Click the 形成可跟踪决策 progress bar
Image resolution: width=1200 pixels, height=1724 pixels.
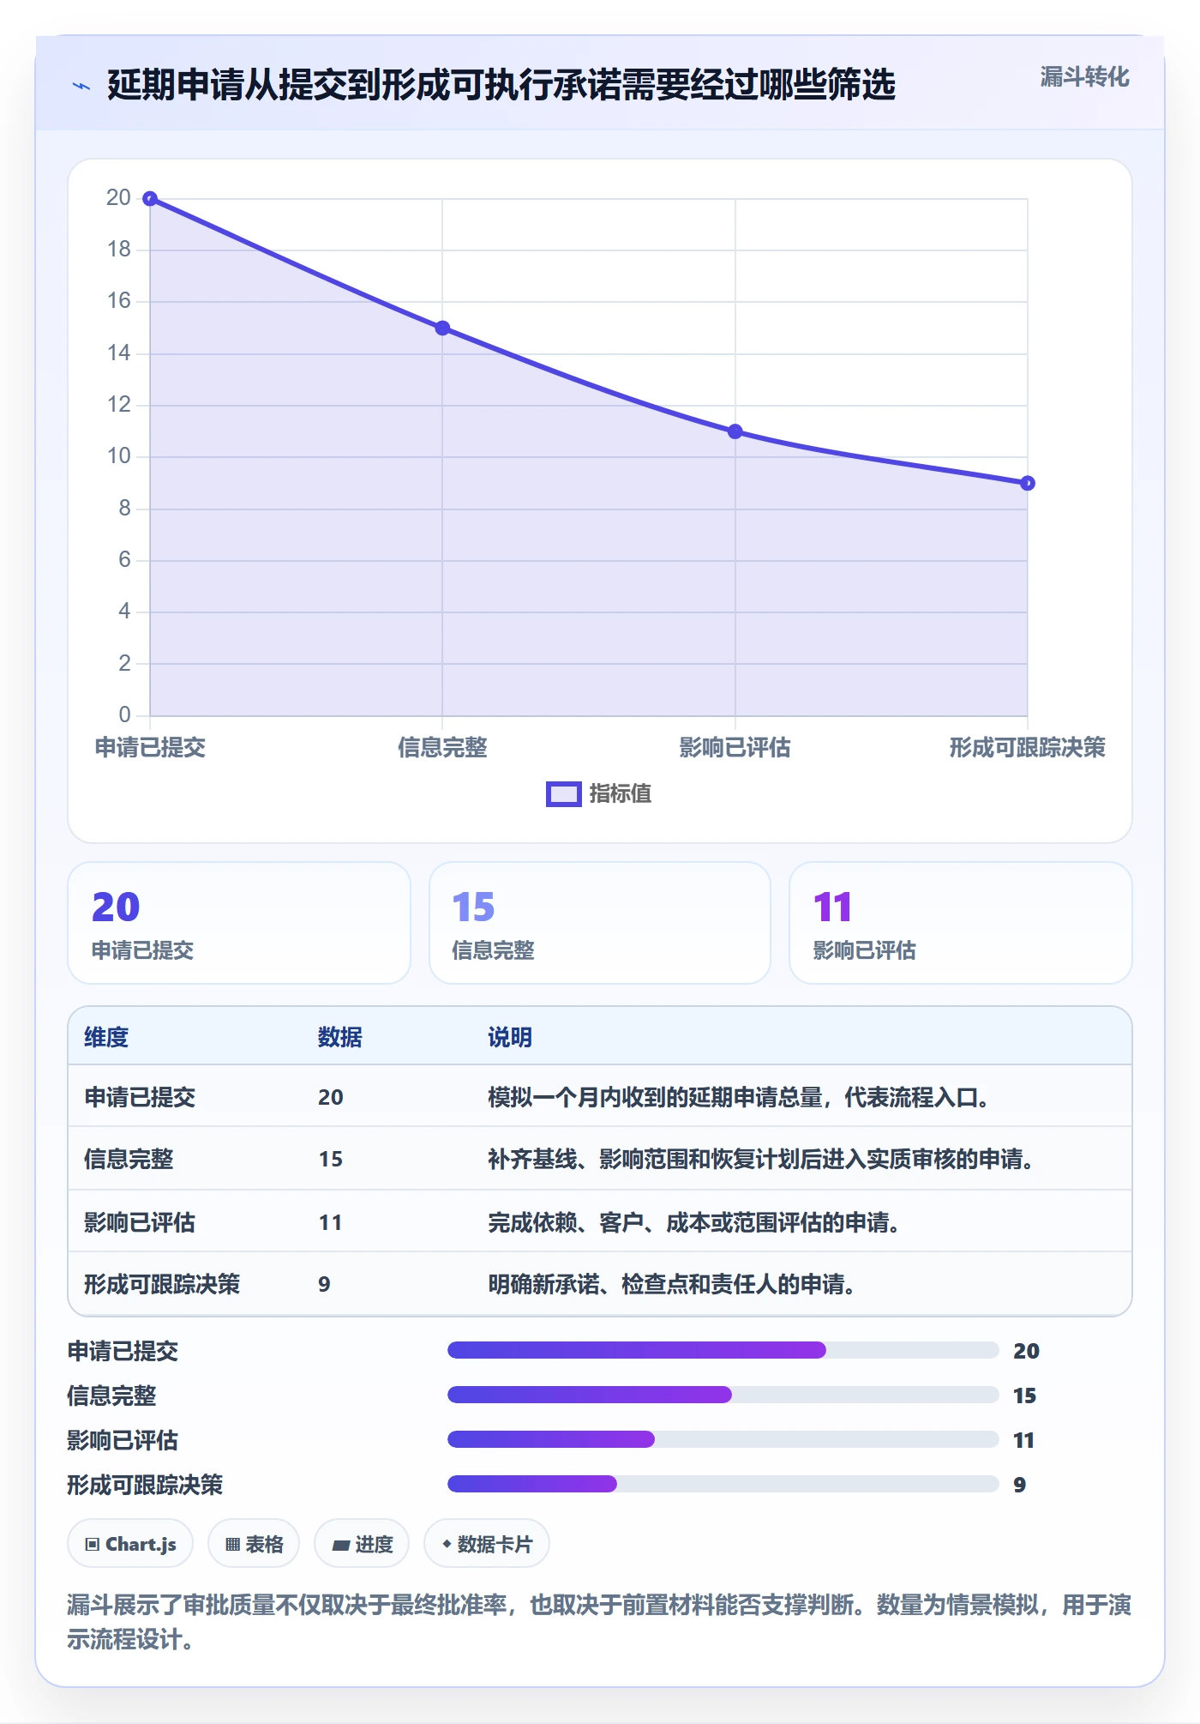click(723, 1484)
